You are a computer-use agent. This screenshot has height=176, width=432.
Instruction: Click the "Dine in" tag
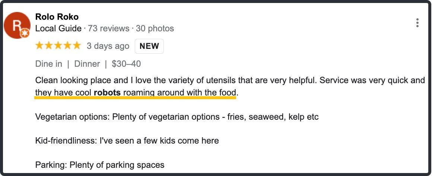[49, 64]
